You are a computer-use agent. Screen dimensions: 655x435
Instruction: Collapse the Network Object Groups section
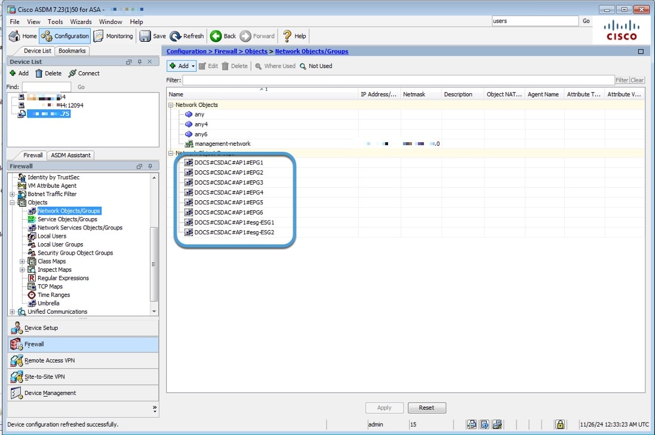click(x=170, y=153)
